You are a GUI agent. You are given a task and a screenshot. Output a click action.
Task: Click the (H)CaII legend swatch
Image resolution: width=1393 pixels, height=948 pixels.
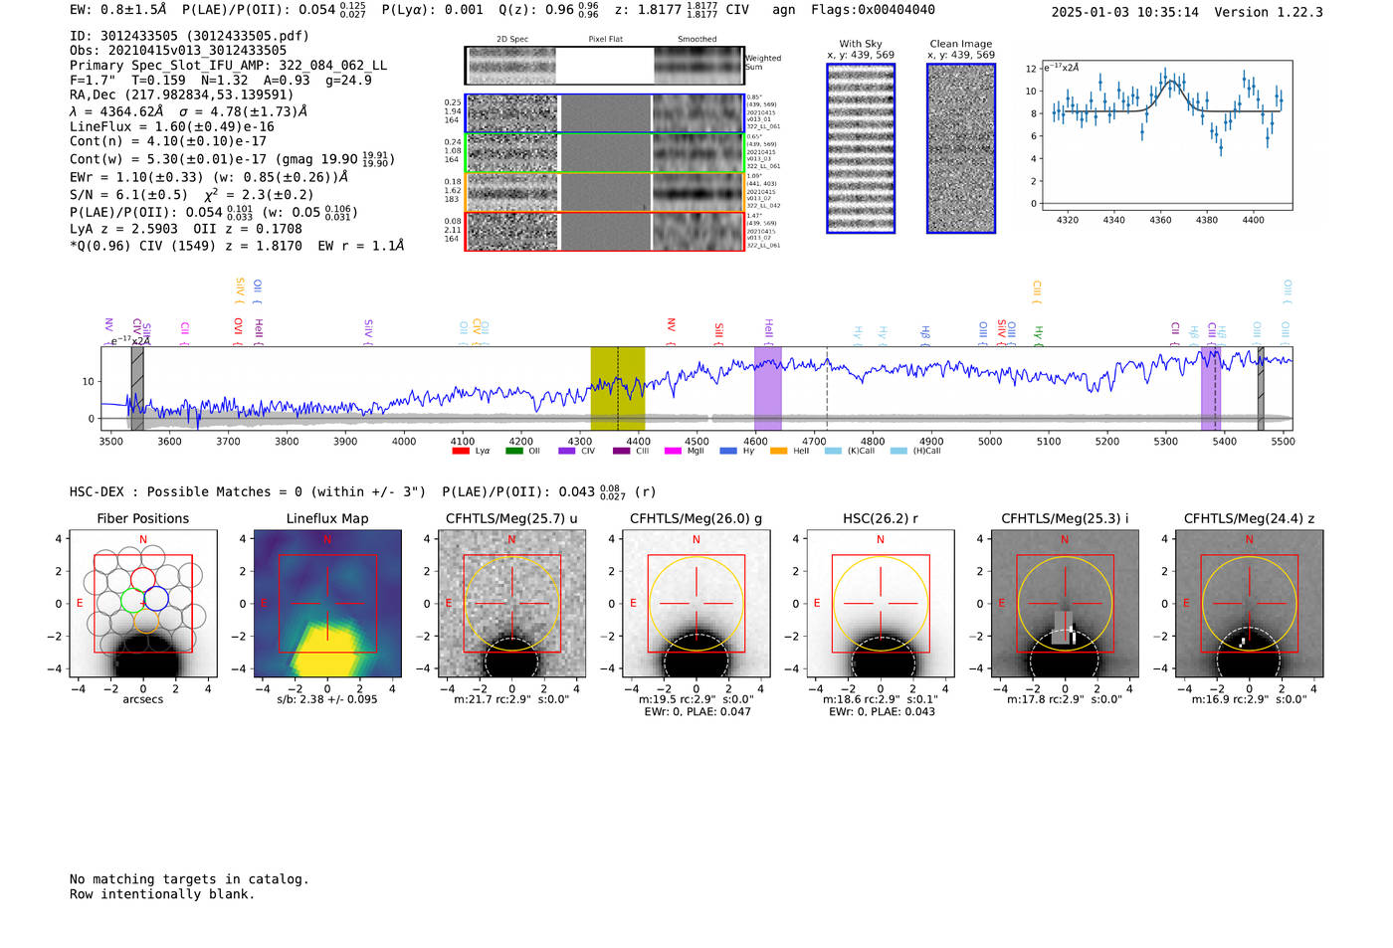point(898,451)
